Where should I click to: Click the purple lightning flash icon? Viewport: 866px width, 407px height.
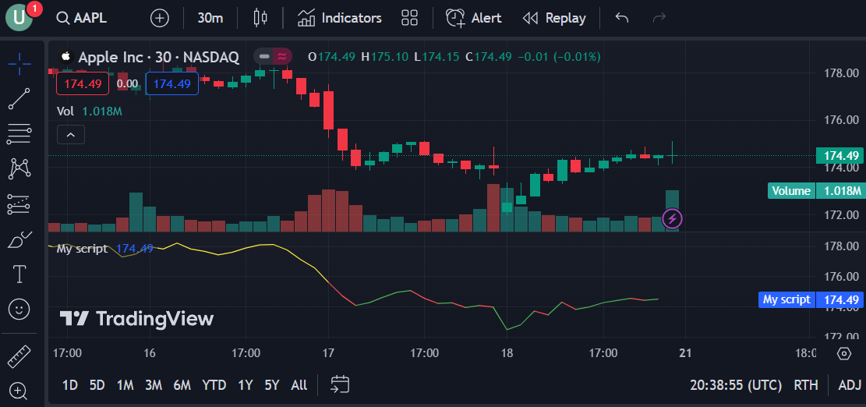[x=672, y=218]
